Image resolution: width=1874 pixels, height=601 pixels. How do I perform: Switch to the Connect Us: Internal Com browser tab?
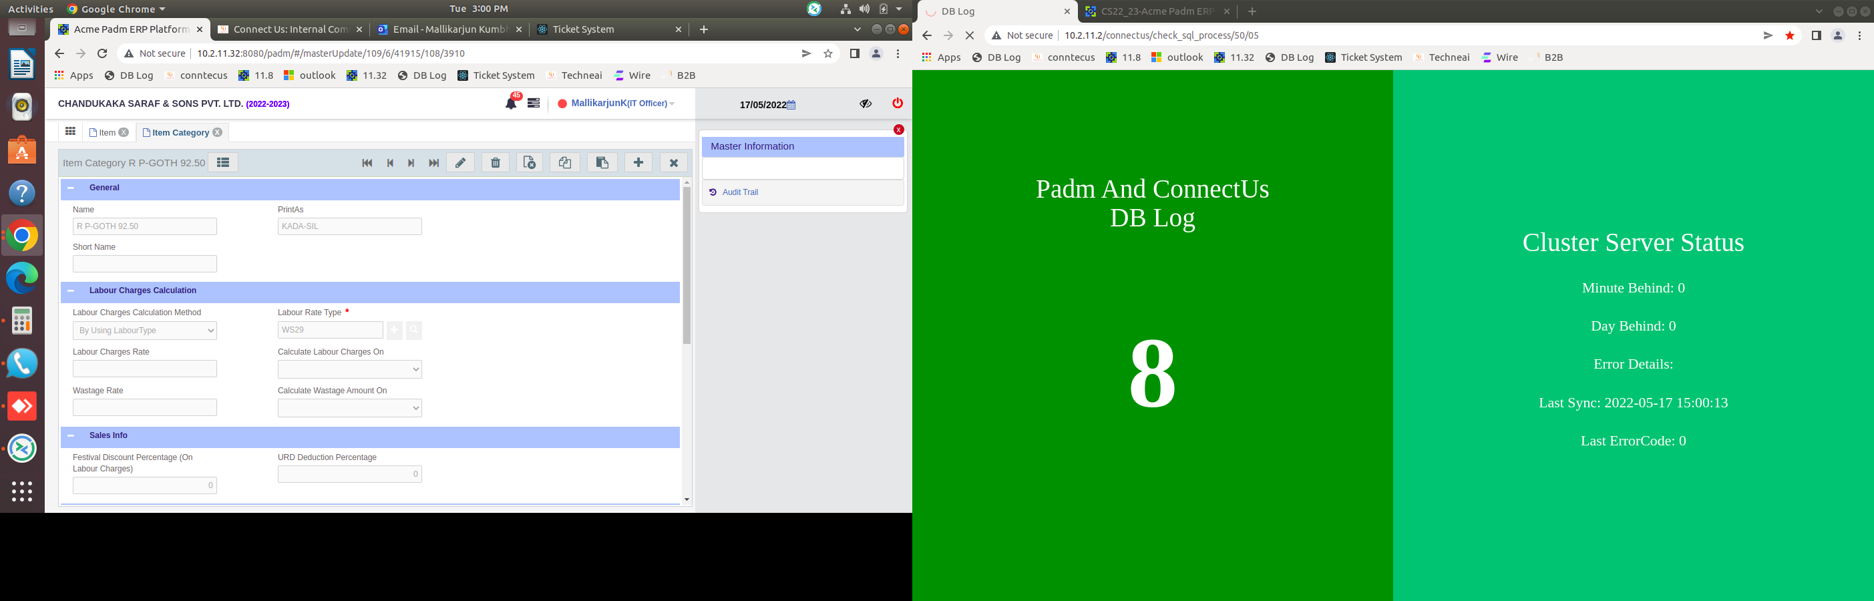click(291, 29)
